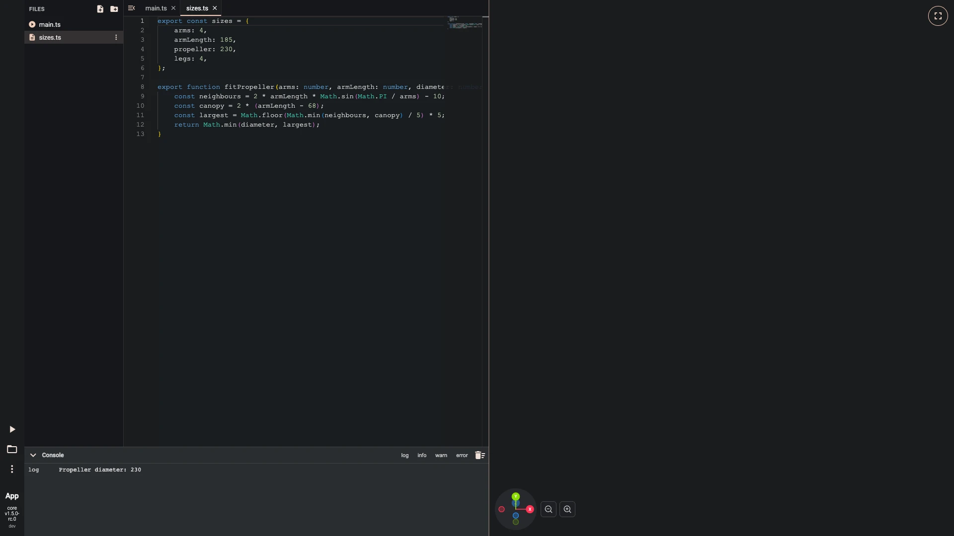Viewport: 954px width, 536px height.
Task: Place the cursor on the fitPropeller function name
Action: tap(249, 87)
